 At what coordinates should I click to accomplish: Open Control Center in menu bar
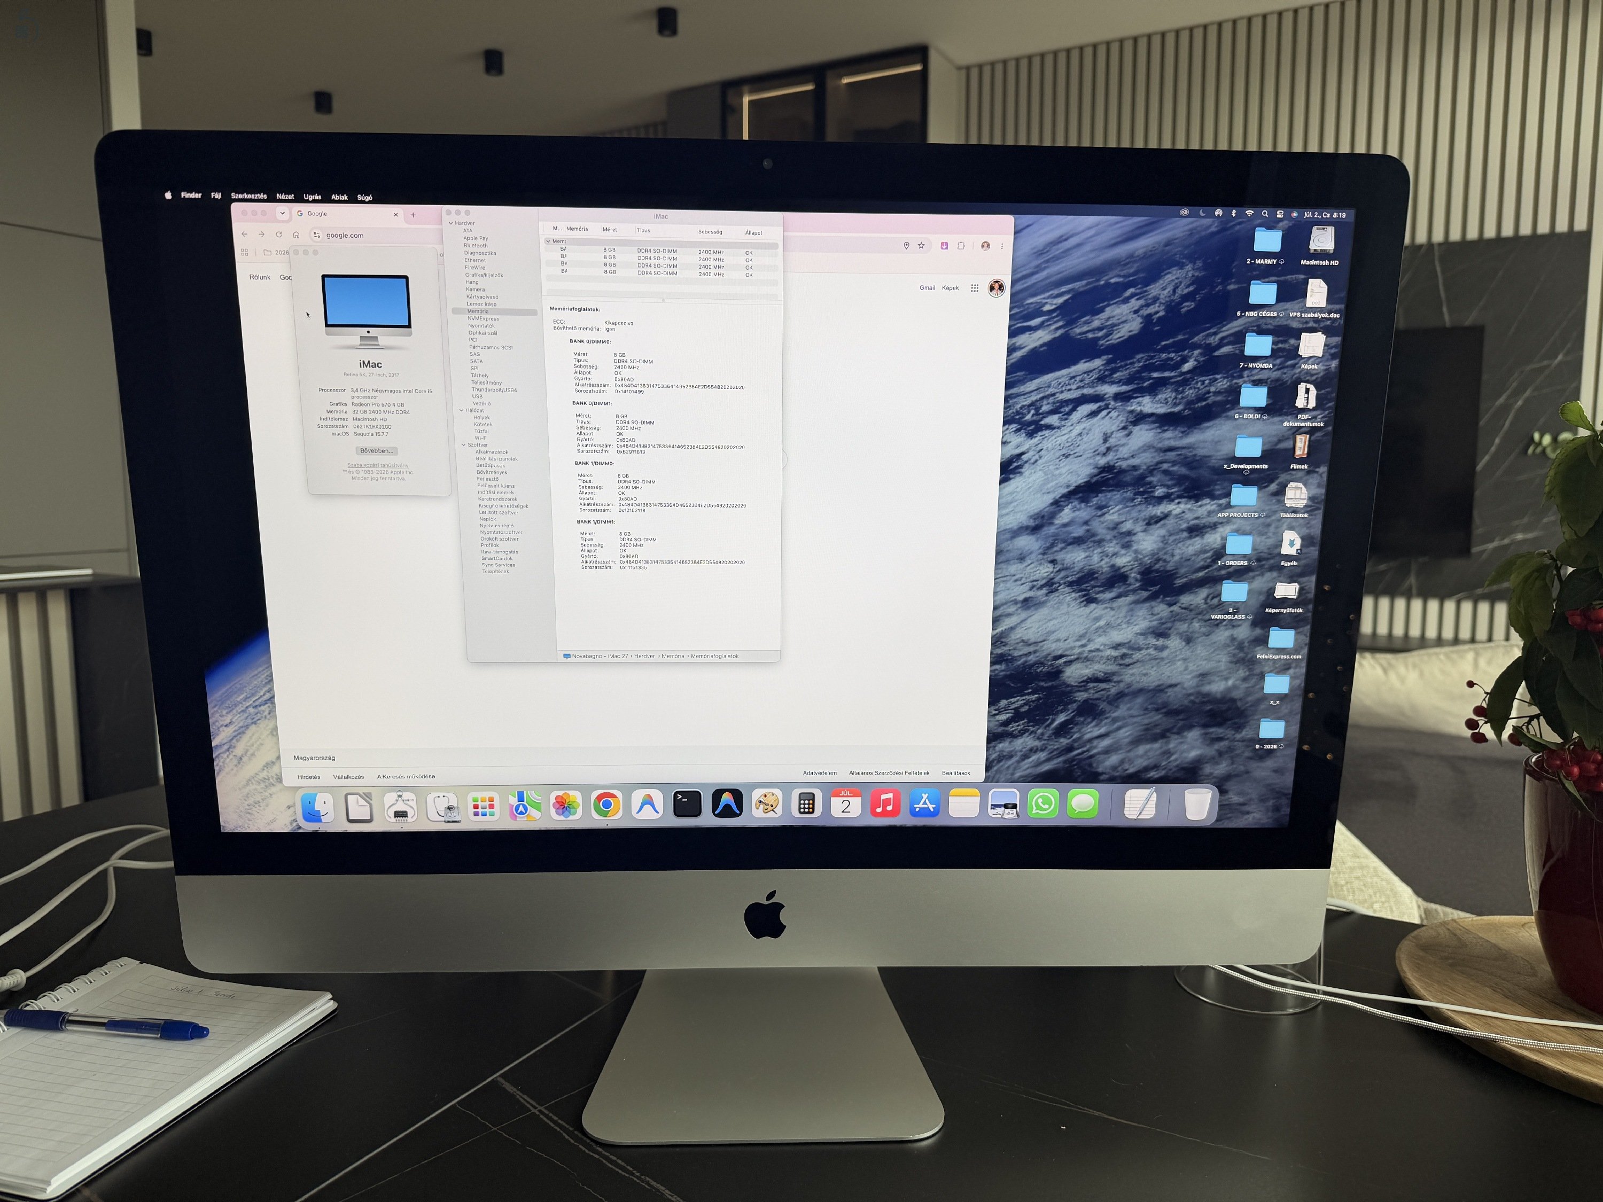[x=1280, y=214]
